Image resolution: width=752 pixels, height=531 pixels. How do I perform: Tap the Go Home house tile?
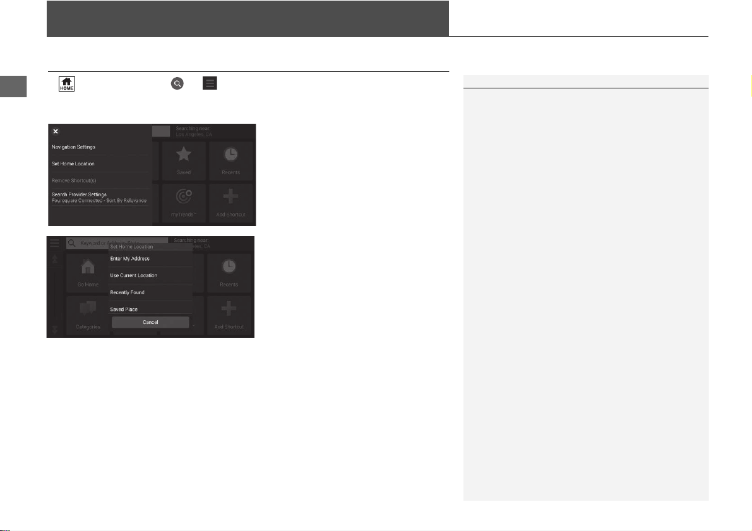click(x=88, y=273)
